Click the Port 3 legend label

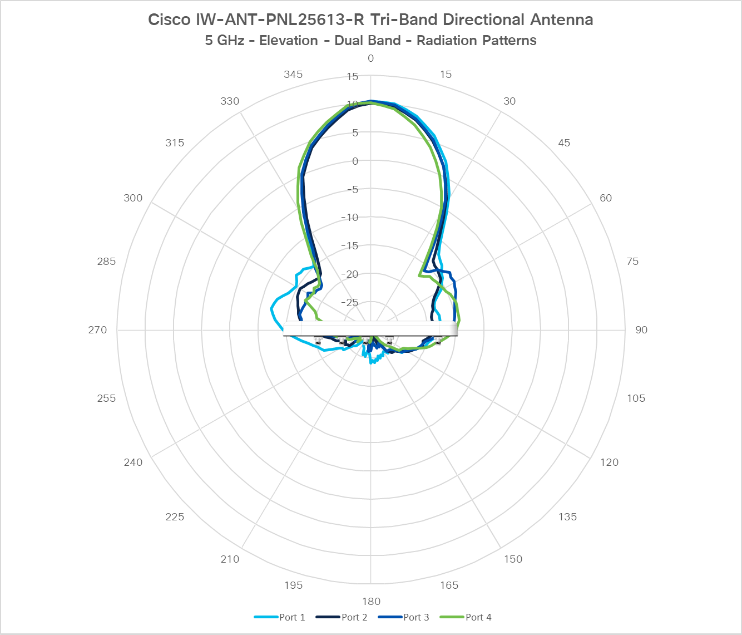(416, 617)
